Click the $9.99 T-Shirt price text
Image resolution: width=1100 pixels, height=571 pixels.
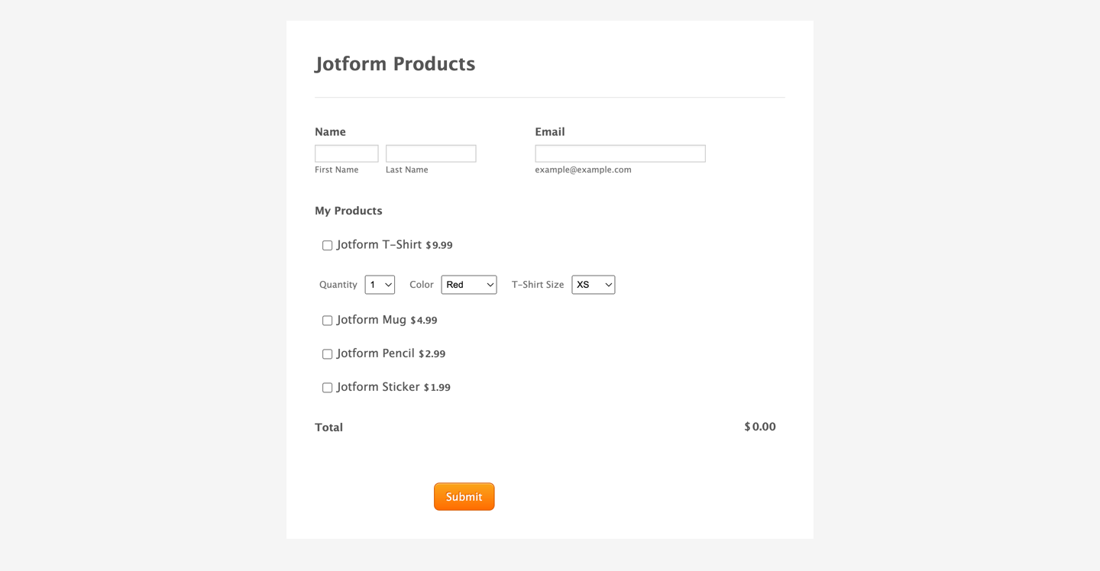439,246
